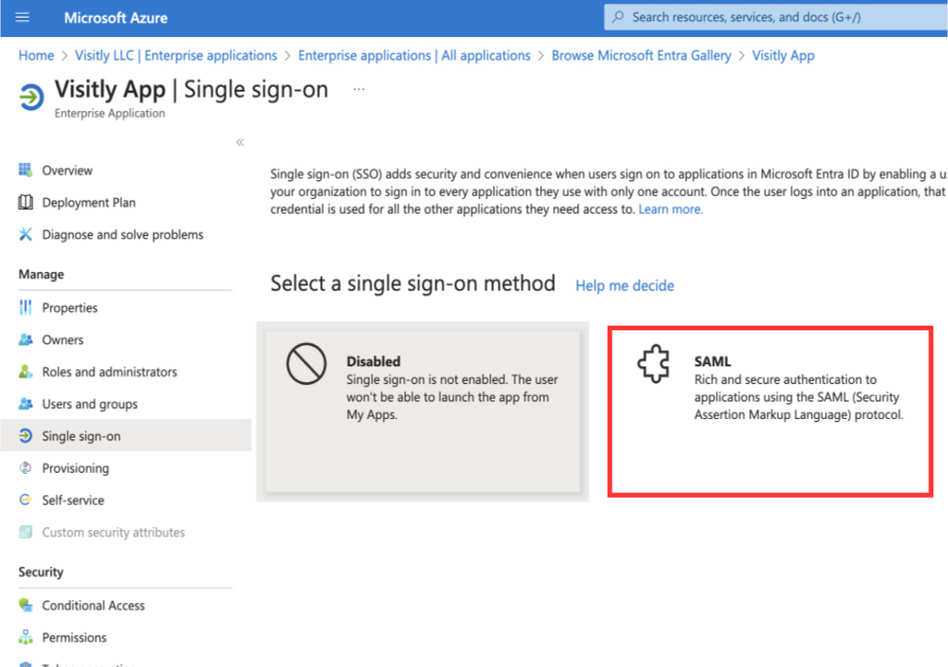Click Microsoft Azure portal title

pos(117,18)
